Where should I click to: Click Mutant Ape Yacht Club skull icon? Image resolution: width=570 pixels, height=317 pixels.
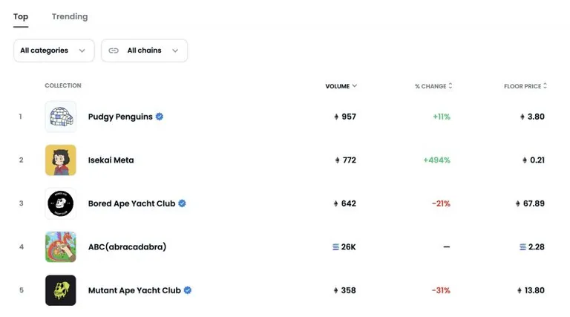(x=61, y=290)
